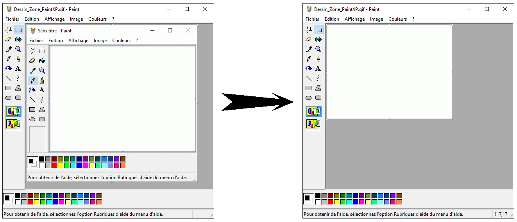Enable transparent selection option in right Paint window
517x222 pixels.
click(x=314, y=124)
